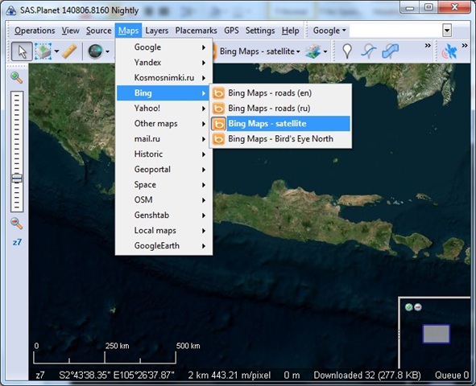
Task: Select the arrow cursor move tool
Action: pos(22,51)
